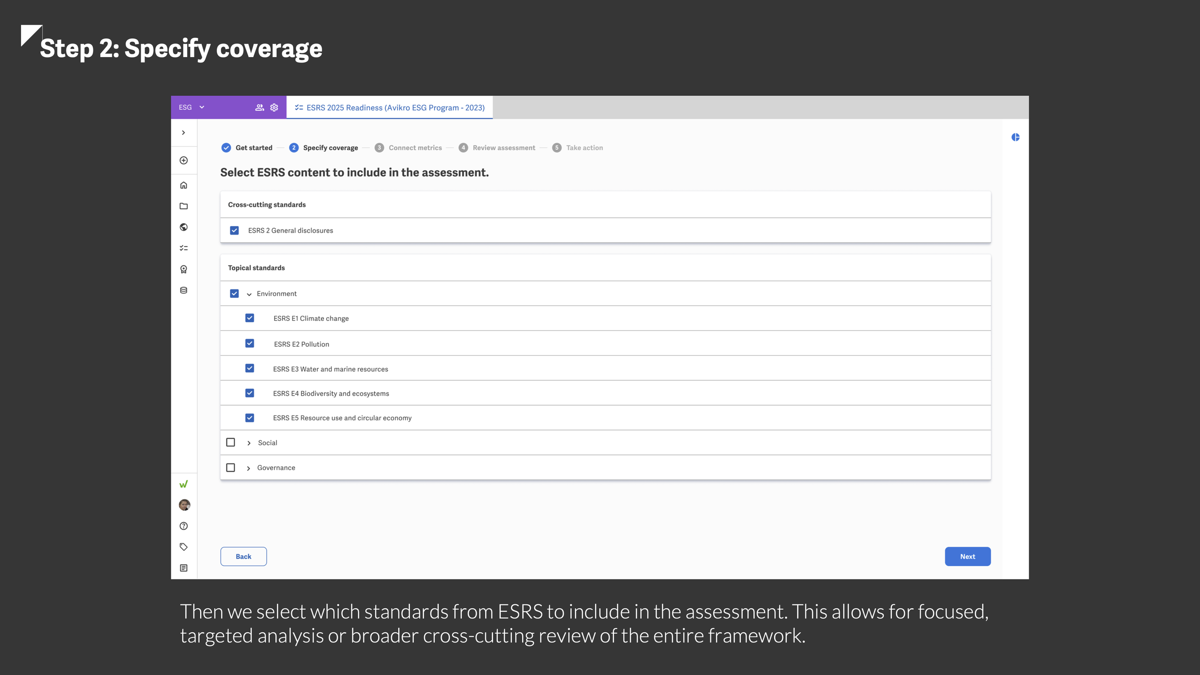Uncheck ESRS E5 Resource use and circular economy

(x=250, y=418)
